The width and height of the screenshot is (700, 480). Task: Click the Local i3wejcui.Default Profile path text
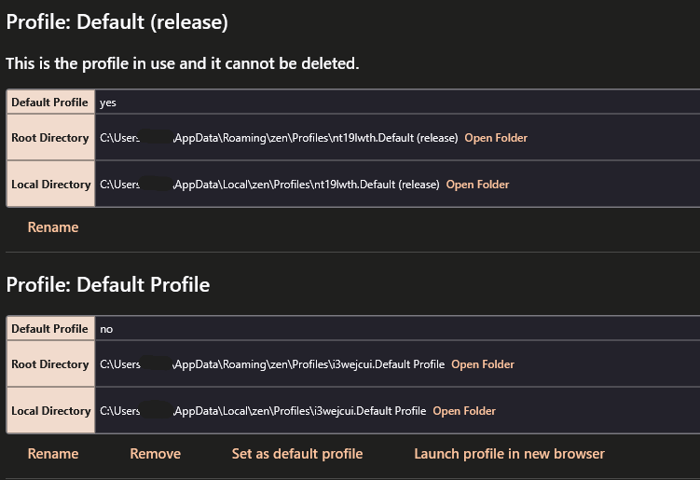pyautogui.click(x=263, y=411)
